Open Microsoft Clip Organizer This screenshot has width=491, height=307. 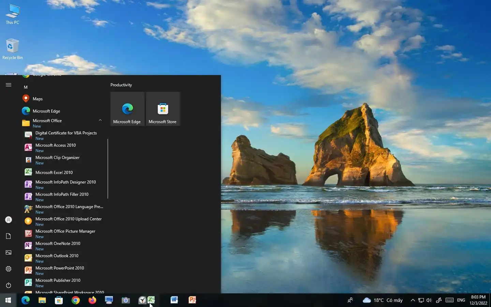tap(62, 160)
